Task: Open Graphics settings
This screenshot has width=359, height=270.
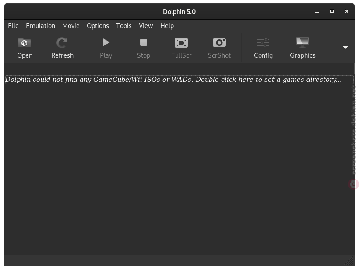Action: coord(303,48)
